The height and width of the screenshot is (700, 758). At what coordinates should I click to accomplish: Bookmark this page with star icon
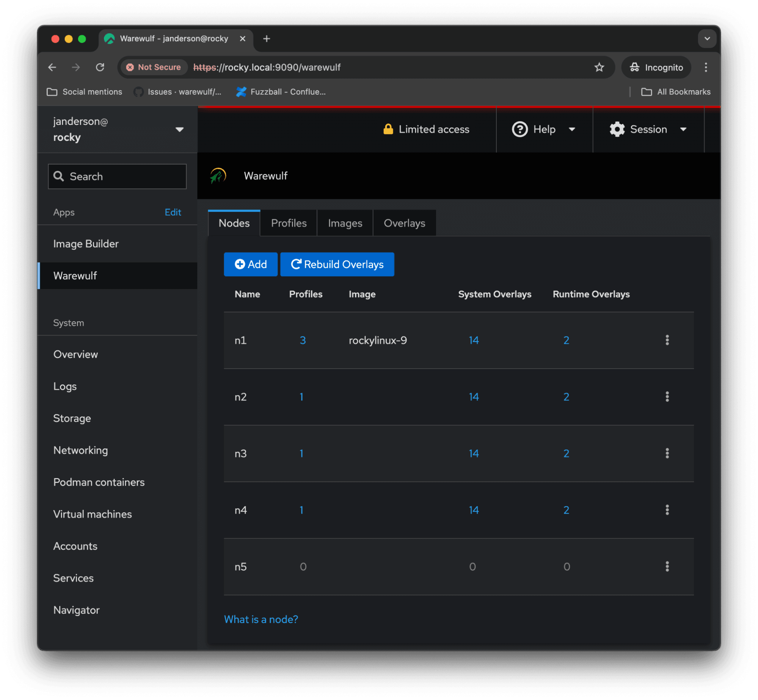tap(599, 67)
